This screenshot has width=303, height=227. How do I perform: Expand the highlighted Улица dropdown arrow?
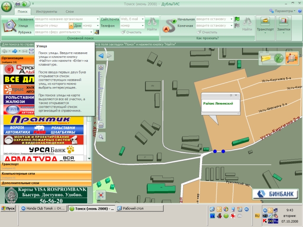pos(71,26)
